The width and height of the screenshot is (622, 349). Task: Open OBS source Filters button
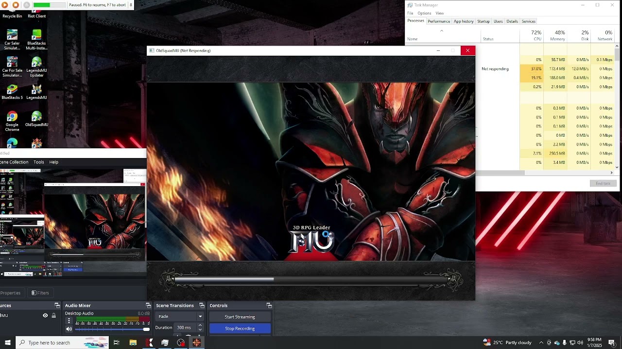point(40,293)
